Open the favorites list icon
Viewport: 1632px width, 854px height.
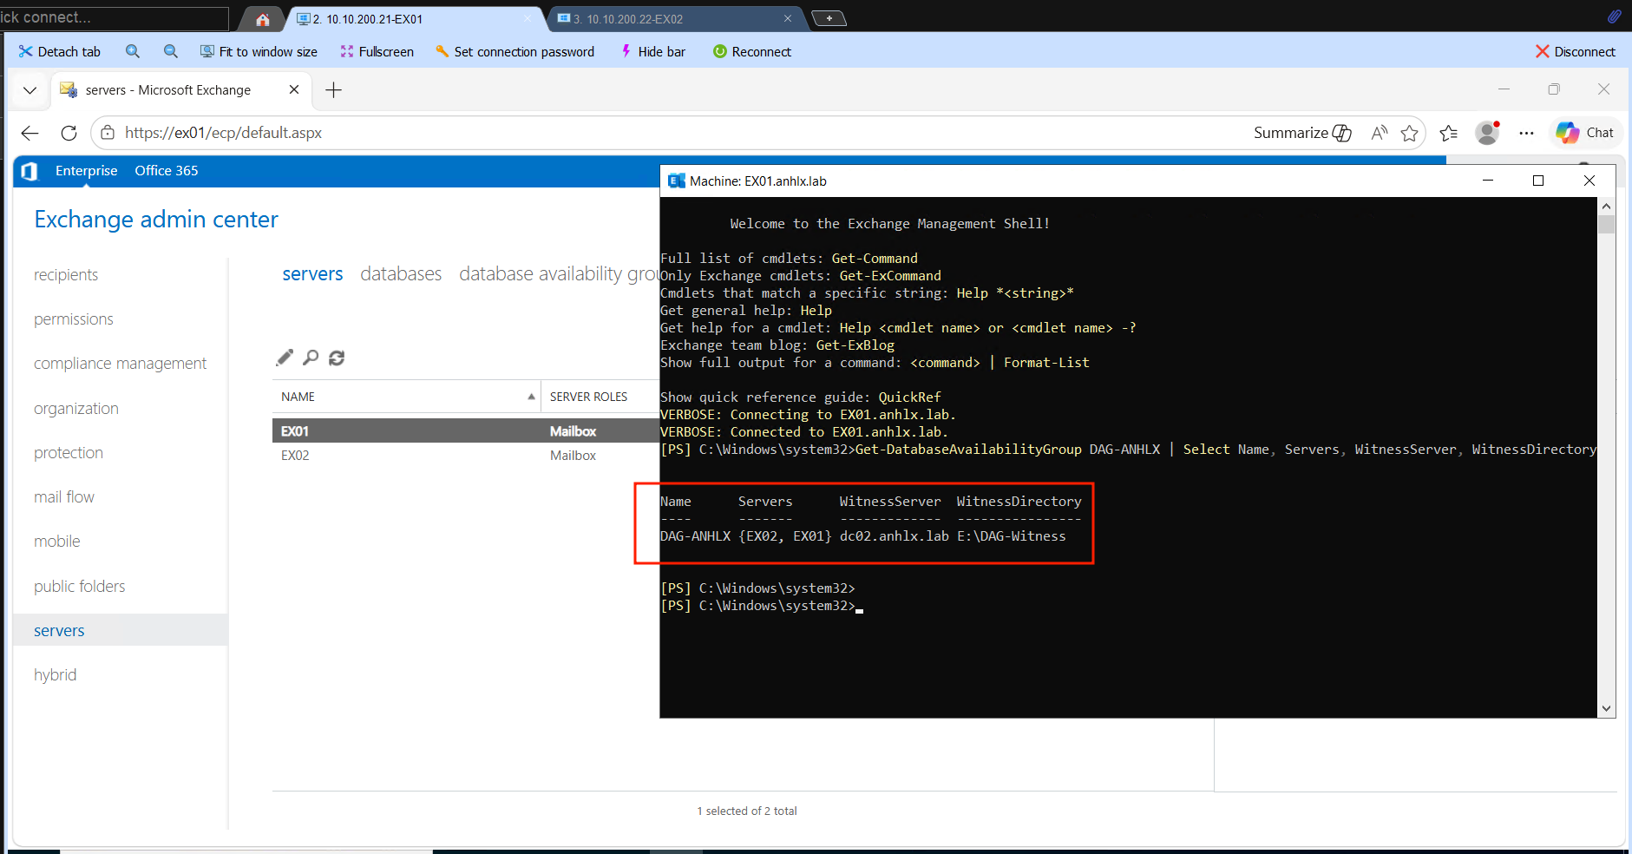[1448, 133]
